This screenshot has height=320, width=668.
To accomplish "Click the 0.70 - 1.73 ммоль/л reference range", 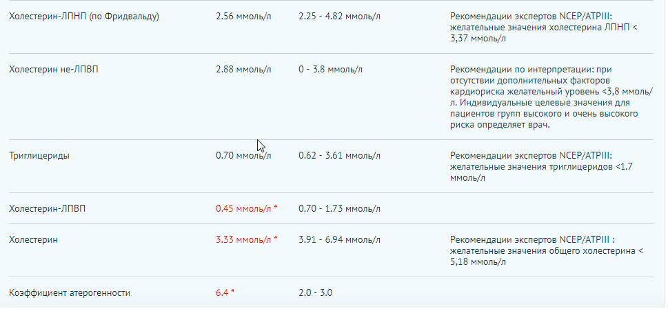I will pyautogui.click(x=338, y=208).
